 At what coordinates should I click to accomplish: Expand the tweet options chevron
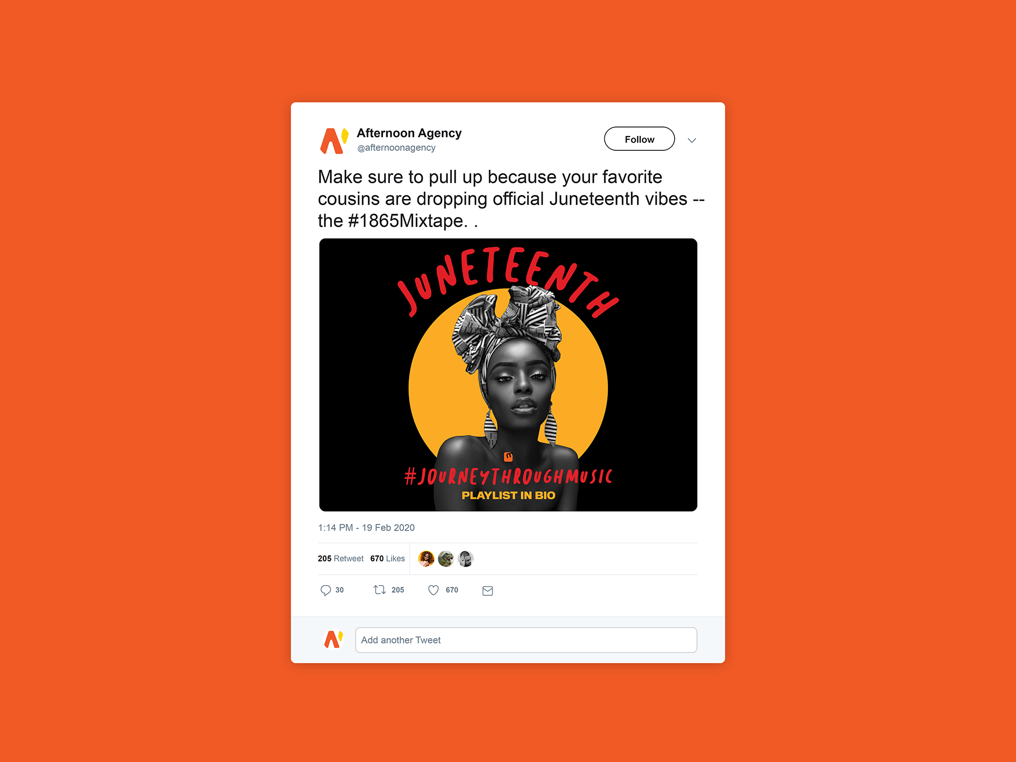click(692, 140)
